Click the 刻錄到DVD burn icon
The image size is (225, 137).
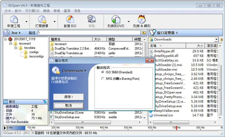[x=115, y=19]
